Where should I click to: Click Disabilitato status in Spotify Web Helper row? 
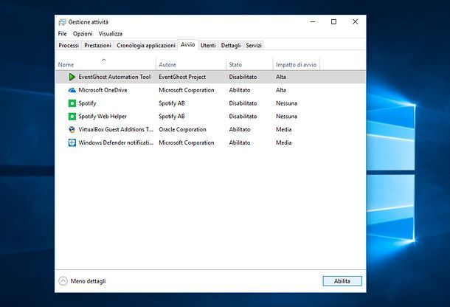coord(243,117)
